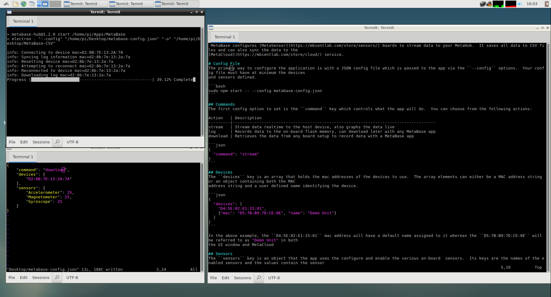The height and width of the screenshot is (297, 551).
Task: Click UTF-8 encoding in download-progress terminal
Action: tap(72, 142)
